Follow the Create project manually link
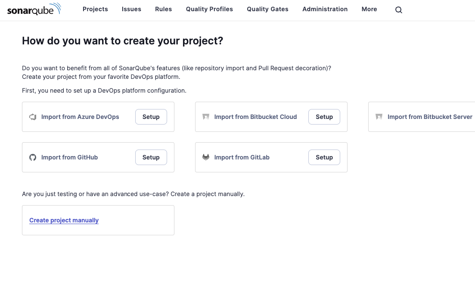 (x=64, y=220)
